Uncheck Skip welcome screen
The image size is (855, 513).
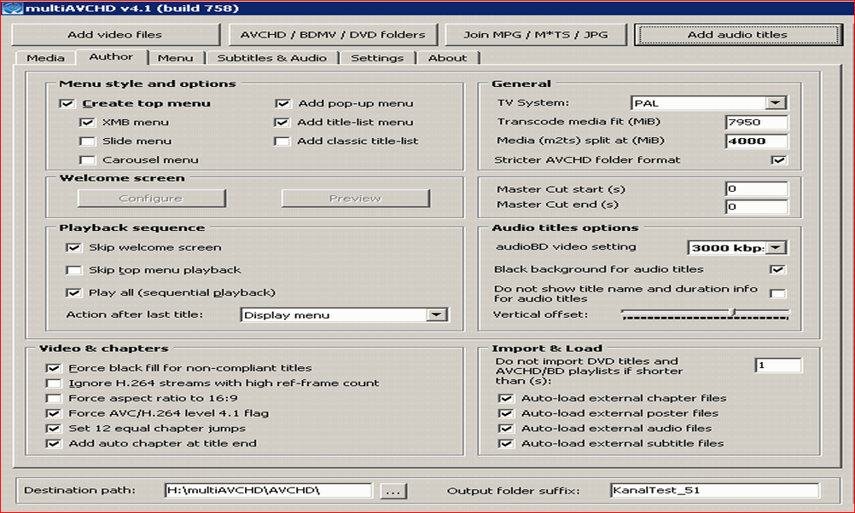coord(73,248)
